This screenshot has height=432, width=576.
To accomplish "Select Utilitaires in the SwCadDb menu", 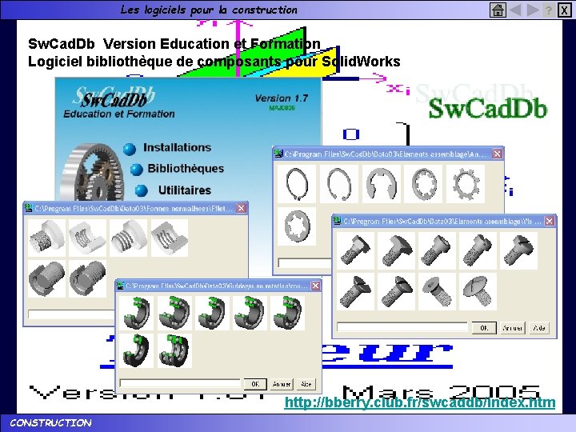I will (x=185, y=190).
